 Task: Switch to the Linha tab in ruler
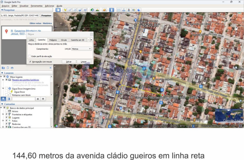(31, 40)
